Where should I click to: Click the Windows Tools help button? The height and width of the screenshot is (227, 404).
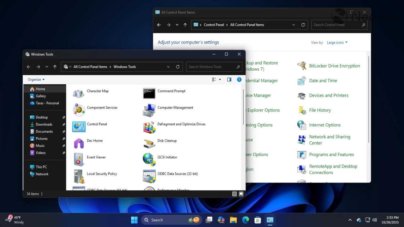pos(239,79)
